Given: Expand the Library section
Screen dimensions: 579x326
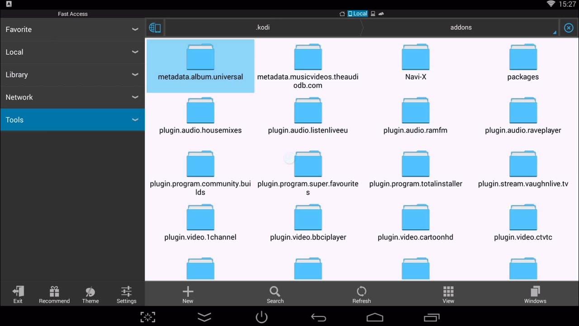Looking at the screenshot, I should 72,75.
